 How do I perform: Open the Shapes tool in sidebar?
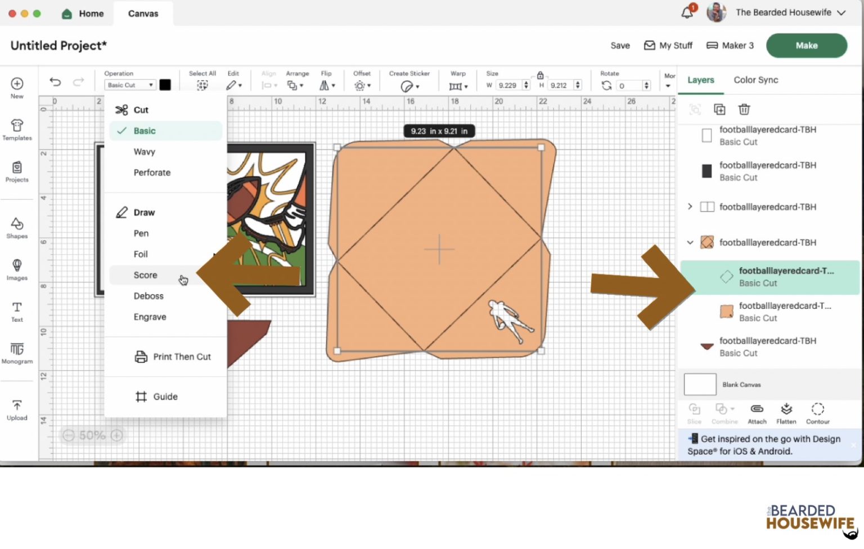pyautogui.click(x=17, y=228)
